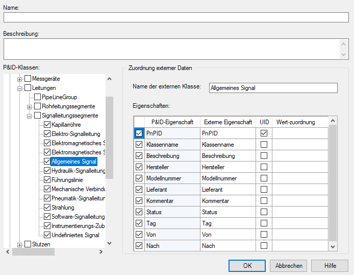
Task: Uncheck the Kapillarröhre class checkbox
Action: pos(47,125)
